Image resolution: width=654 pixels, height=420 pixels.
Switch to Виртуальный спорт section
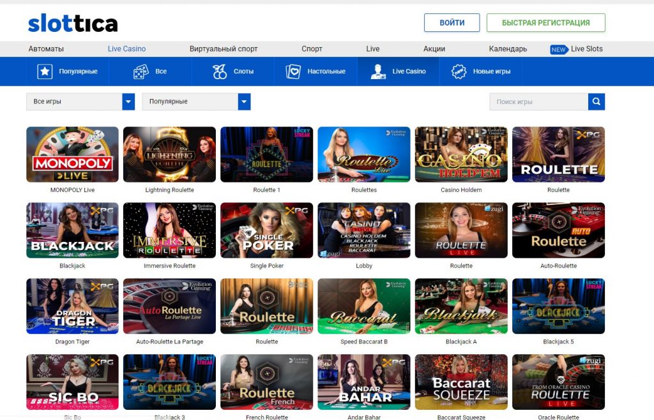[x=224, y=49]
